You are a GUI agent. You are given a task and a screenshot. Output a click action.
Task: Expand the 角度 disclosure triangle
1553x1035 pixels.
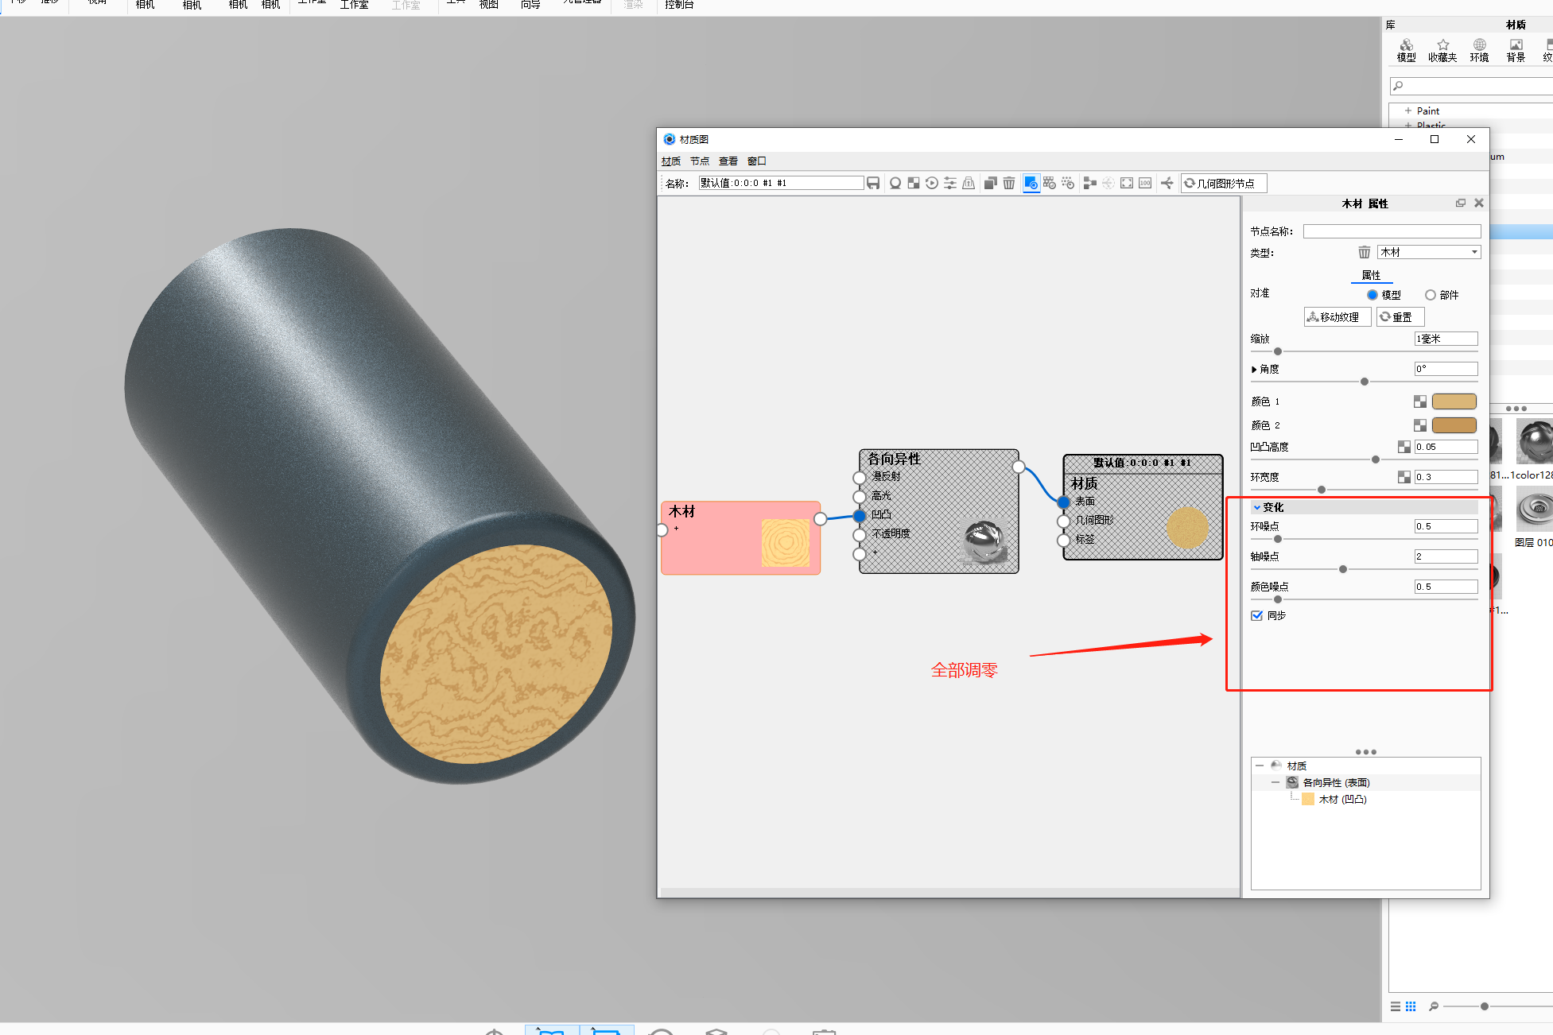point(1254,370)
